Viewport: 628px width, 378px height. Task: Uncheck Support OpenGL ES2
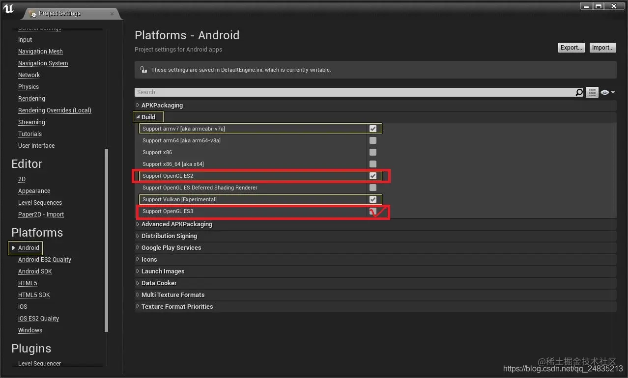tap(373, 176)
